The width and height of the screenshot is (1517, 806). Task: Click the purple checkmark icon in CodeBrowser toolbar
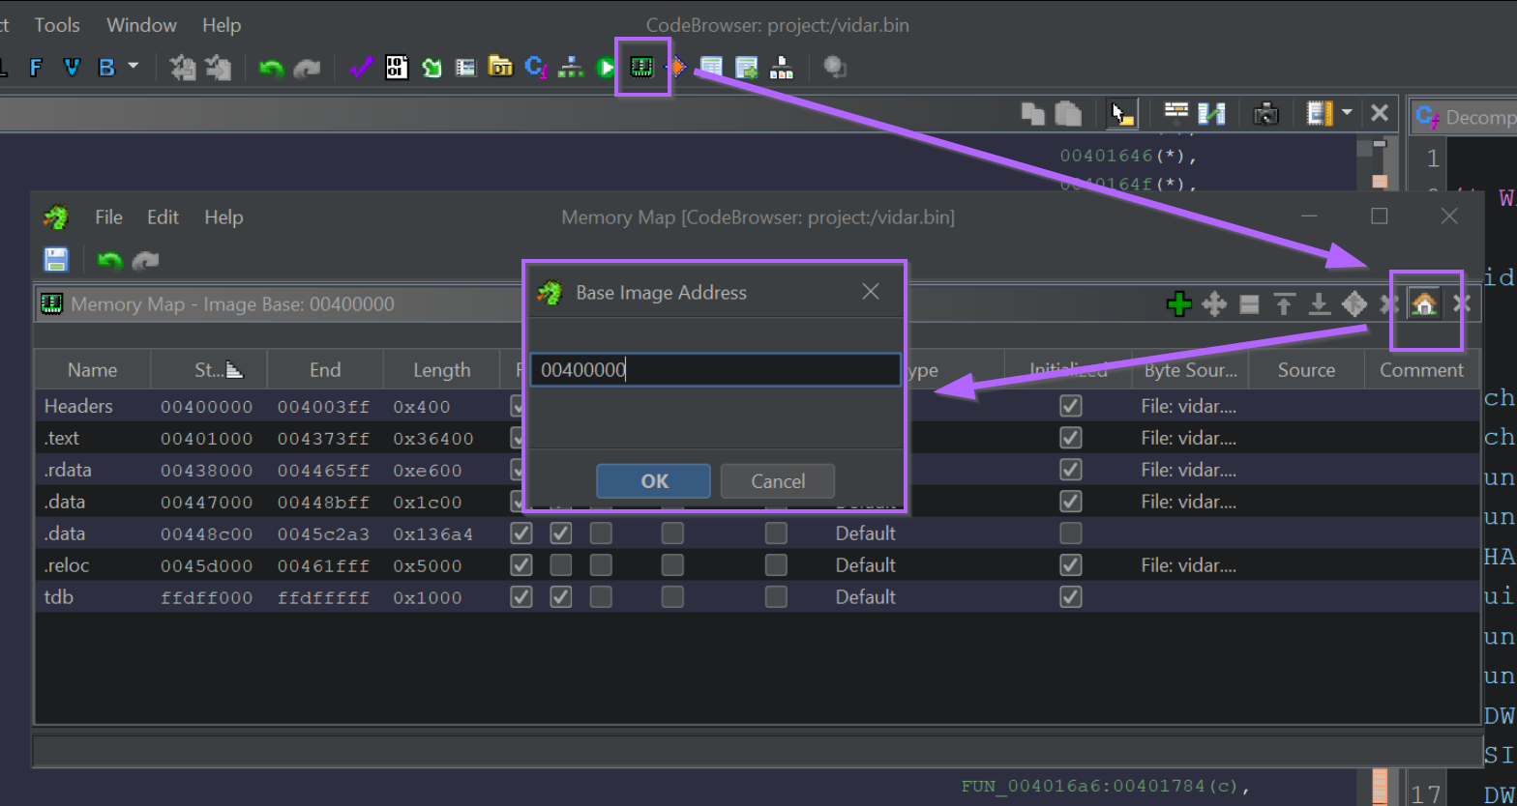pos(361,67)
